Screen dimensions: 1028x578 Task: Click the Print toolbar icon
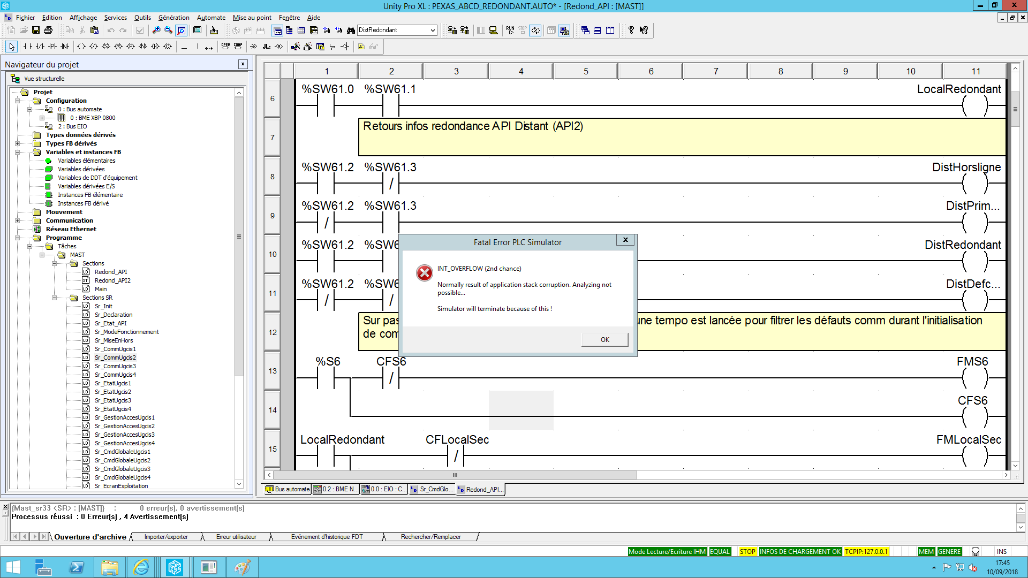click(48, 31)
